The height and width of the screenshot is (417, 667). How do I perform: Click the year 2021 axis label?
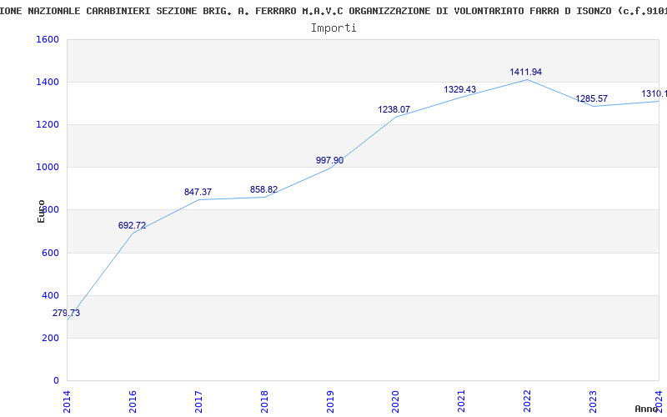click(x=462, y=402)
